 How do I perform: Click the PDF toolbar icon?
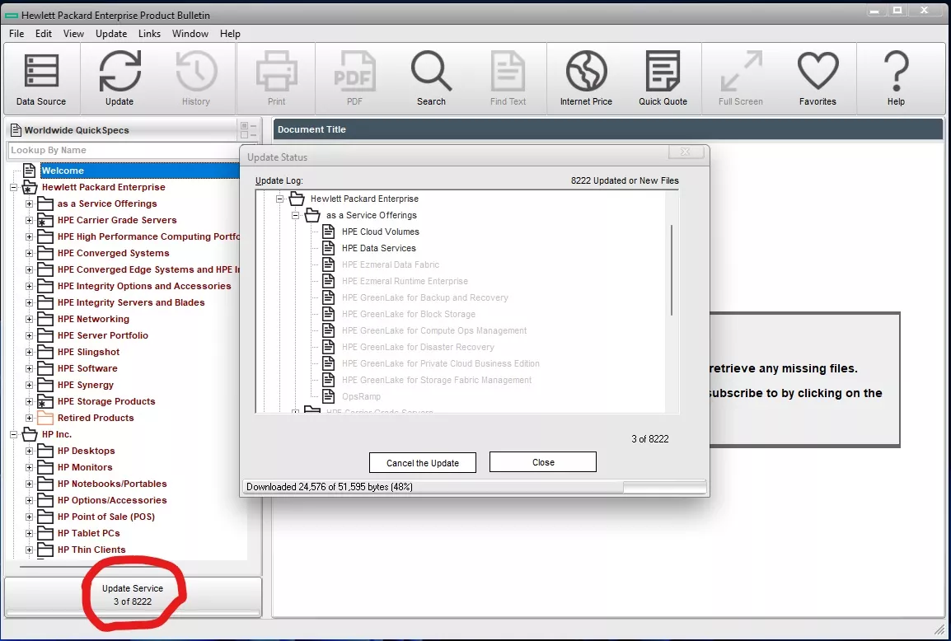pos(355,71)
